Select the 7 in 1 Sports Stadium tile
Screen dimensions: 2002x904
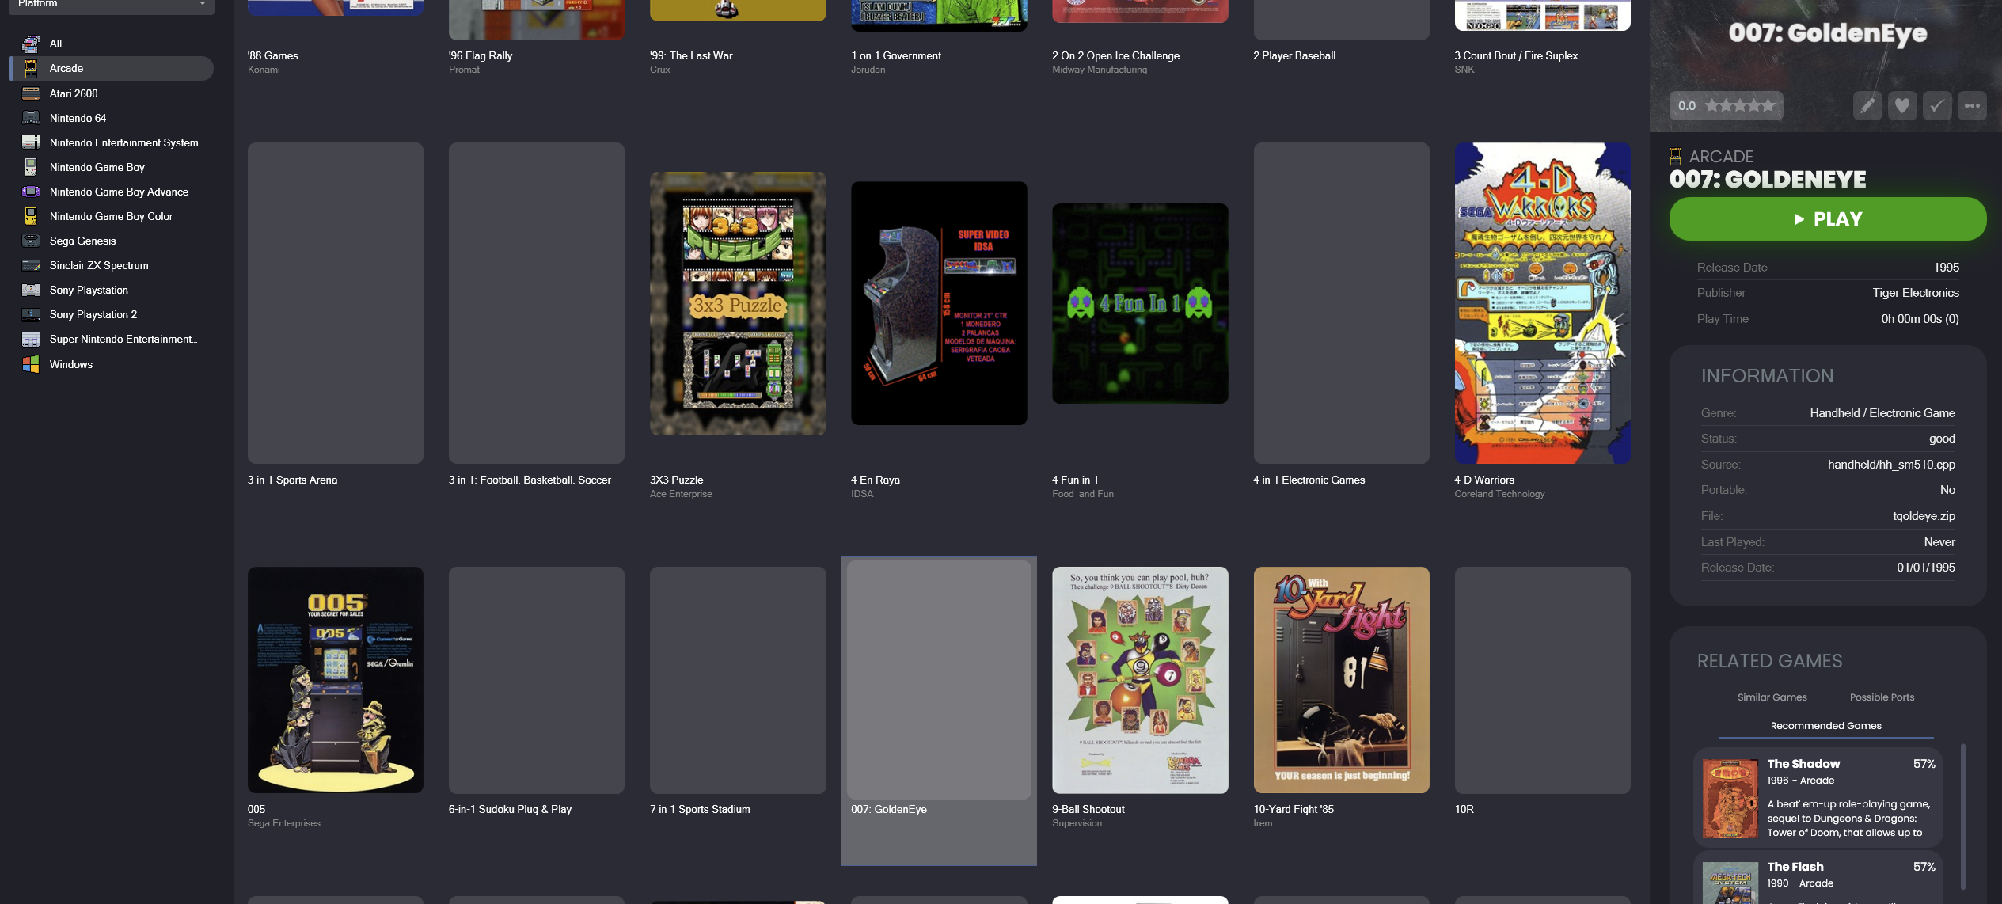click(x=738, y=680)
